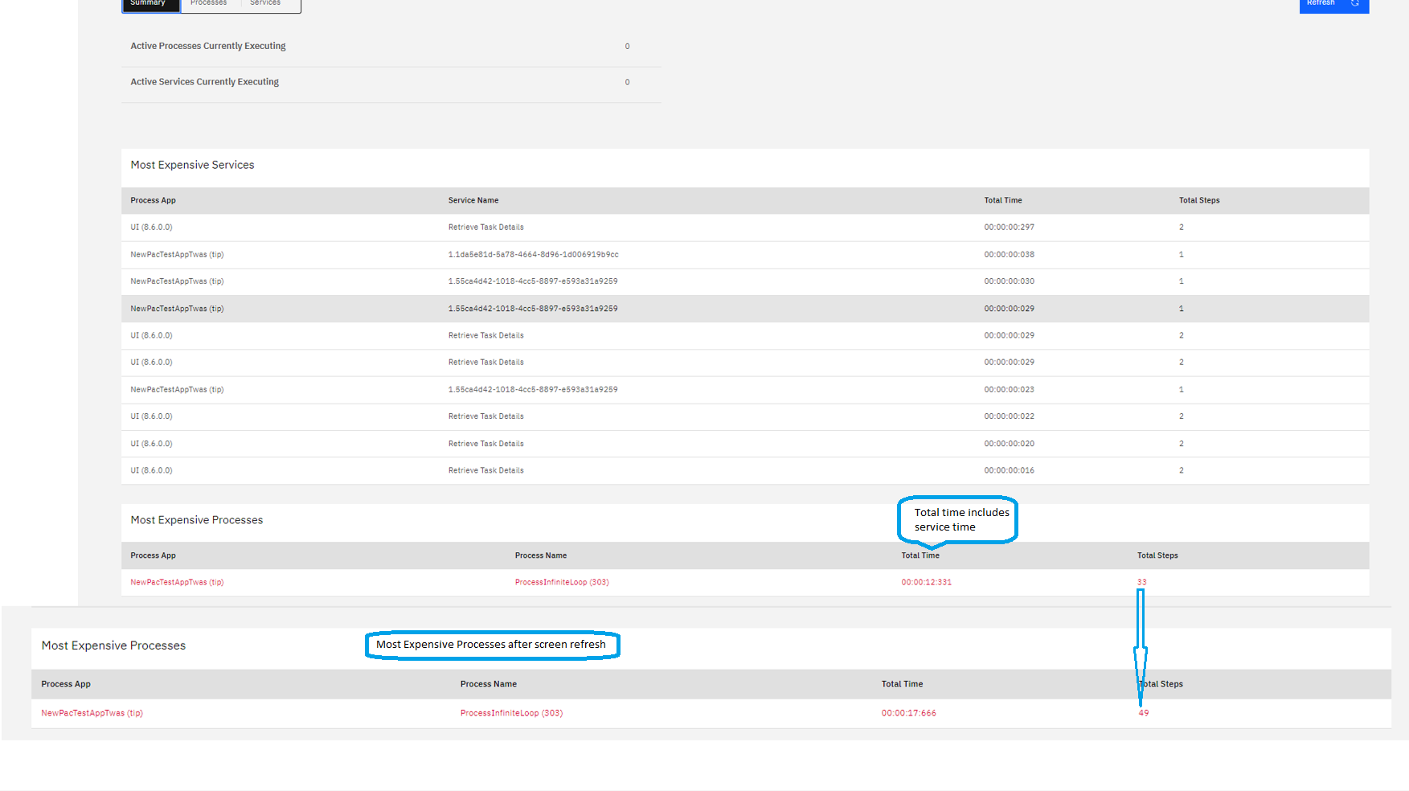Click Total Time header above 00:00:17:666
1409x791 pixels.
[x=902, y=685]
